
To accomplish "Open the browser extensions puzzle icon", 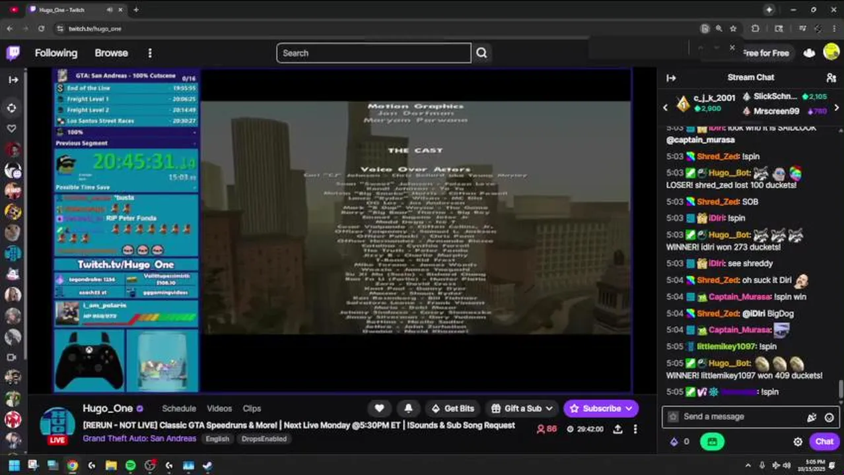I will point(756,28).
